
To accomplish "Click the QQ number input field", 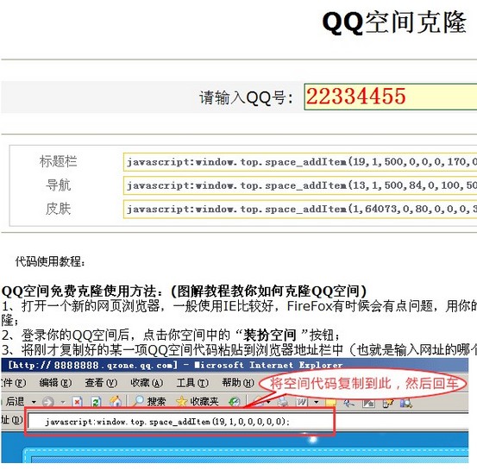I will tap(391, 97).
